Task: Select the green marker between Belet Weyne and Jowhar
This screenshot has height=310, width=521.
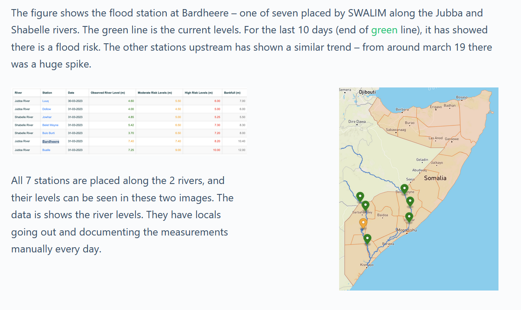Action: [x=410, y=201]
